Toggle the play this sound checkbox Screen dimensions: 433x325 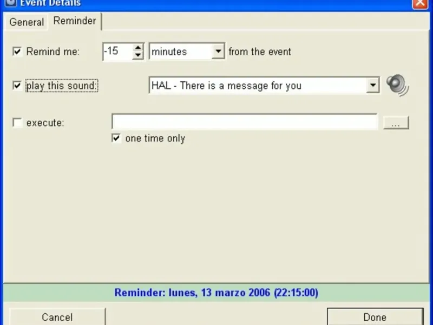click(17, 86)
